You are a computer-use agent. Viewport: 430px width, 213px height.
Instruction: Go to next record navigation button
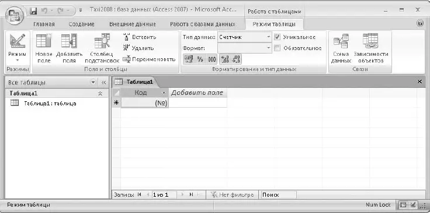click(182, 195)
